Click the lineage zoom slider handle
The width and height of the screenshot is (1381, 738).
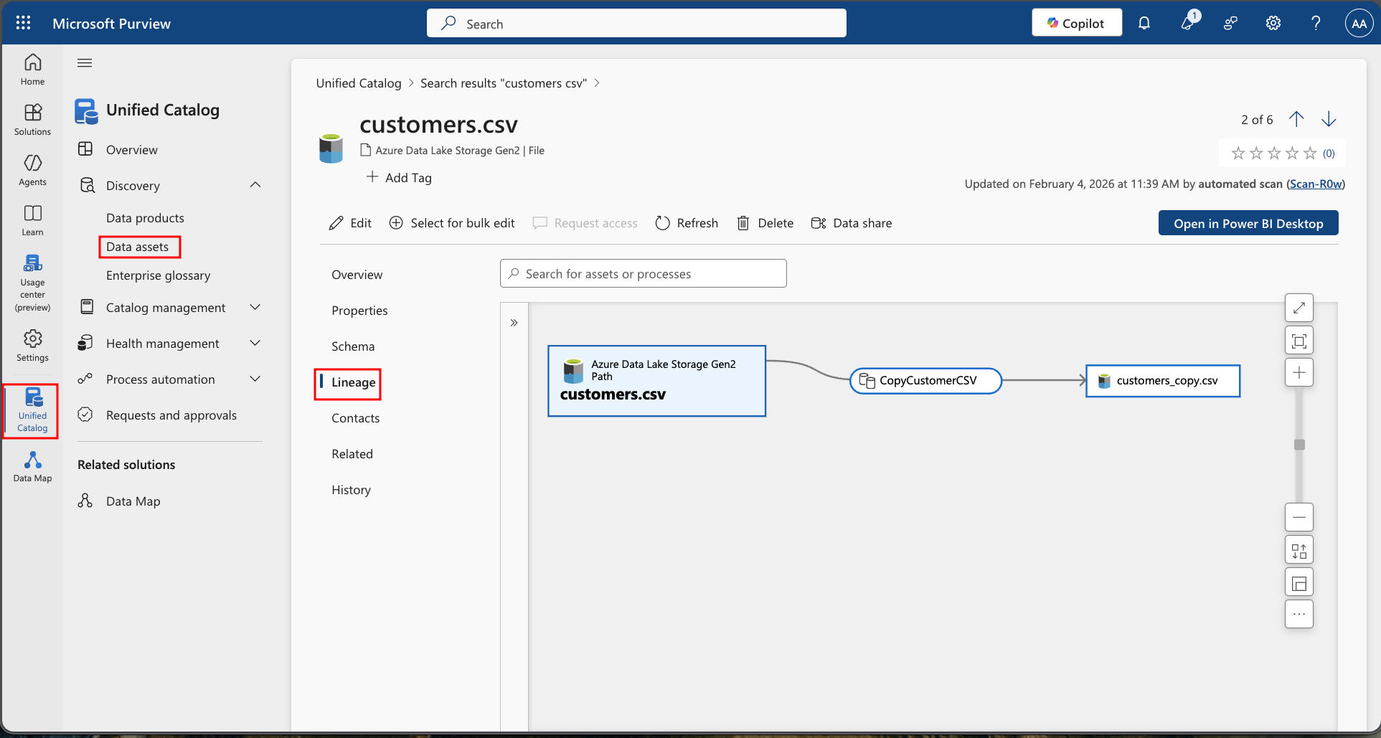pyautogui.click(x=1298, y=445)
